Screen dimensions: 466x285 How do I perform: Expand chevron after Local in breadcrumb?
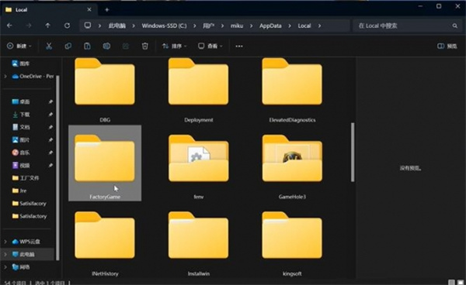319,26
